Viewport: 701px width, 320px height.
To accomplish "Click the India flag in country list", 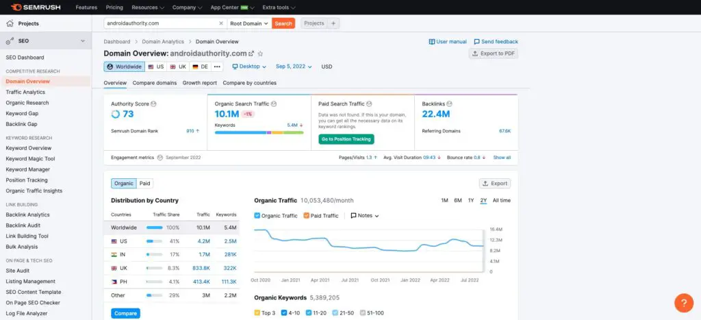I will pos(114,255).
